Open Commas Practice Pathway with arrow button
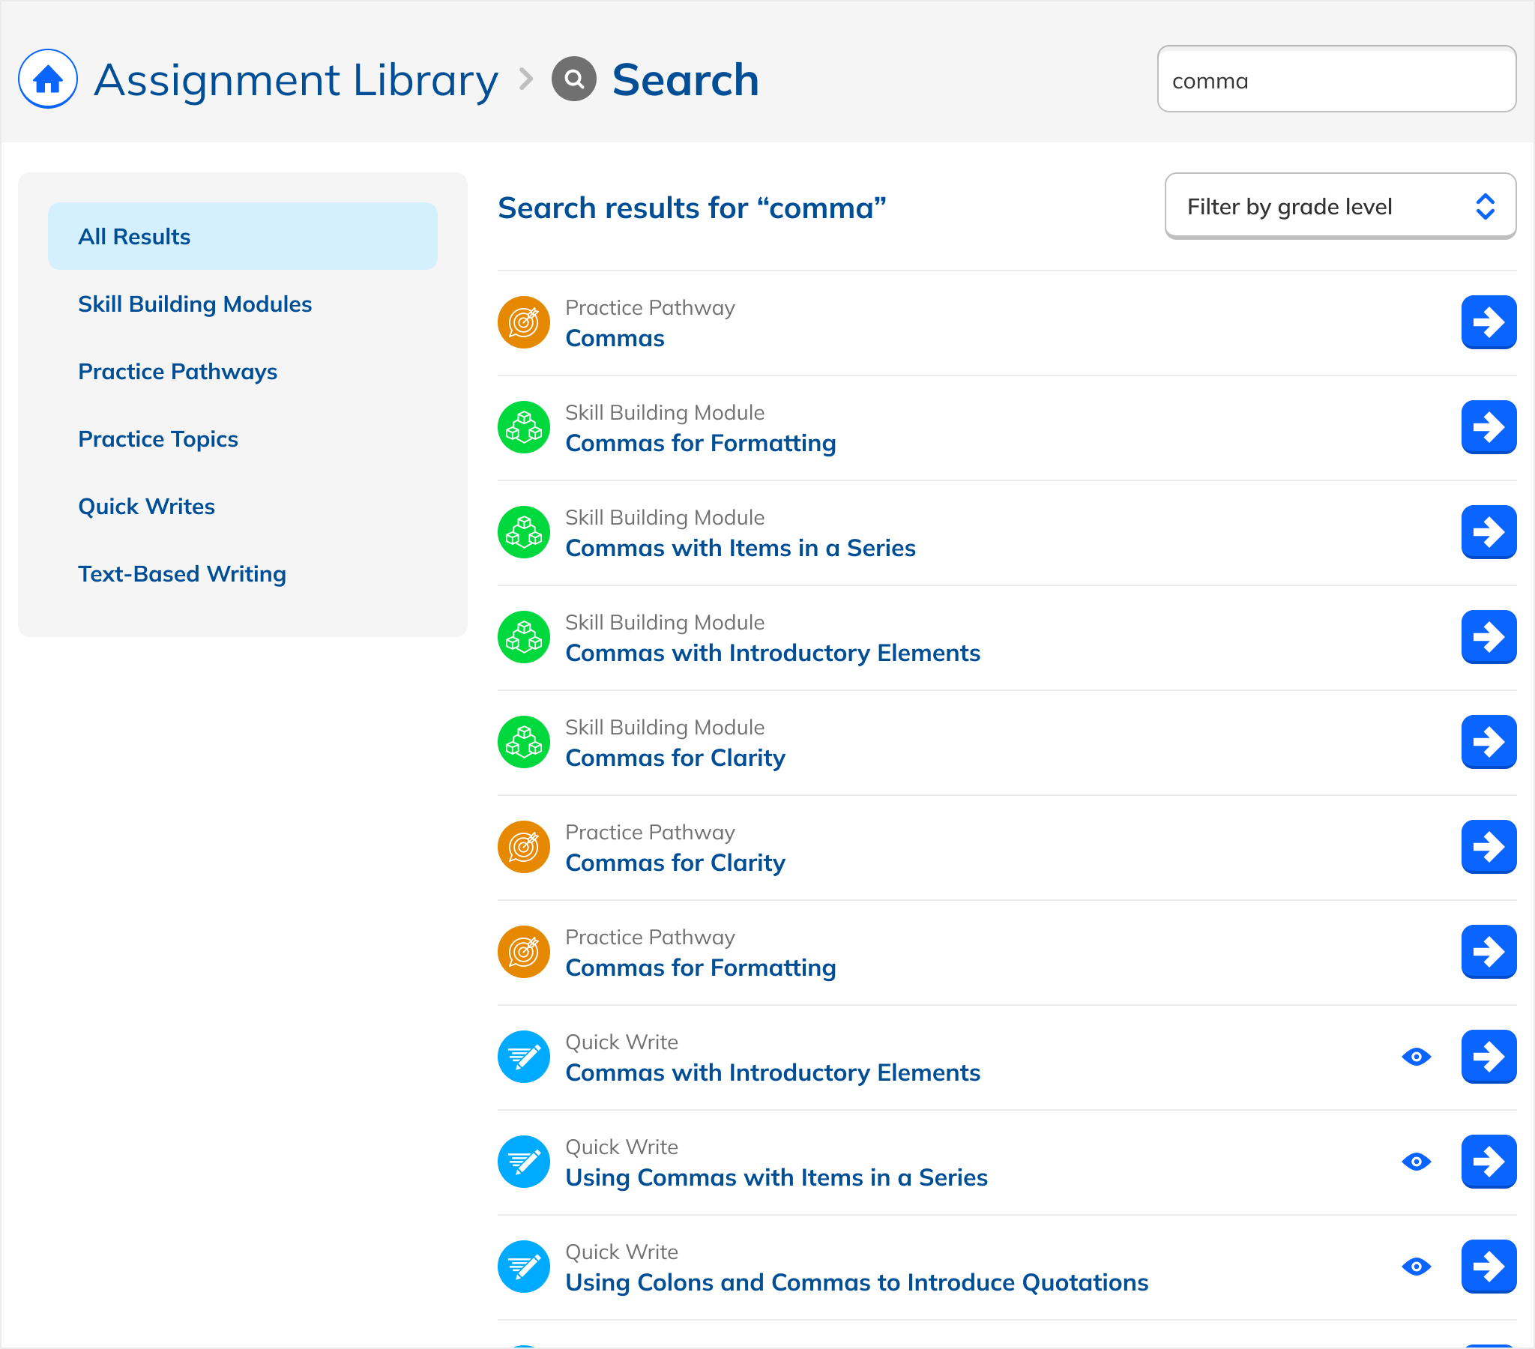The width and height of the screenshot is (1535, 1349). (1488, 322)
